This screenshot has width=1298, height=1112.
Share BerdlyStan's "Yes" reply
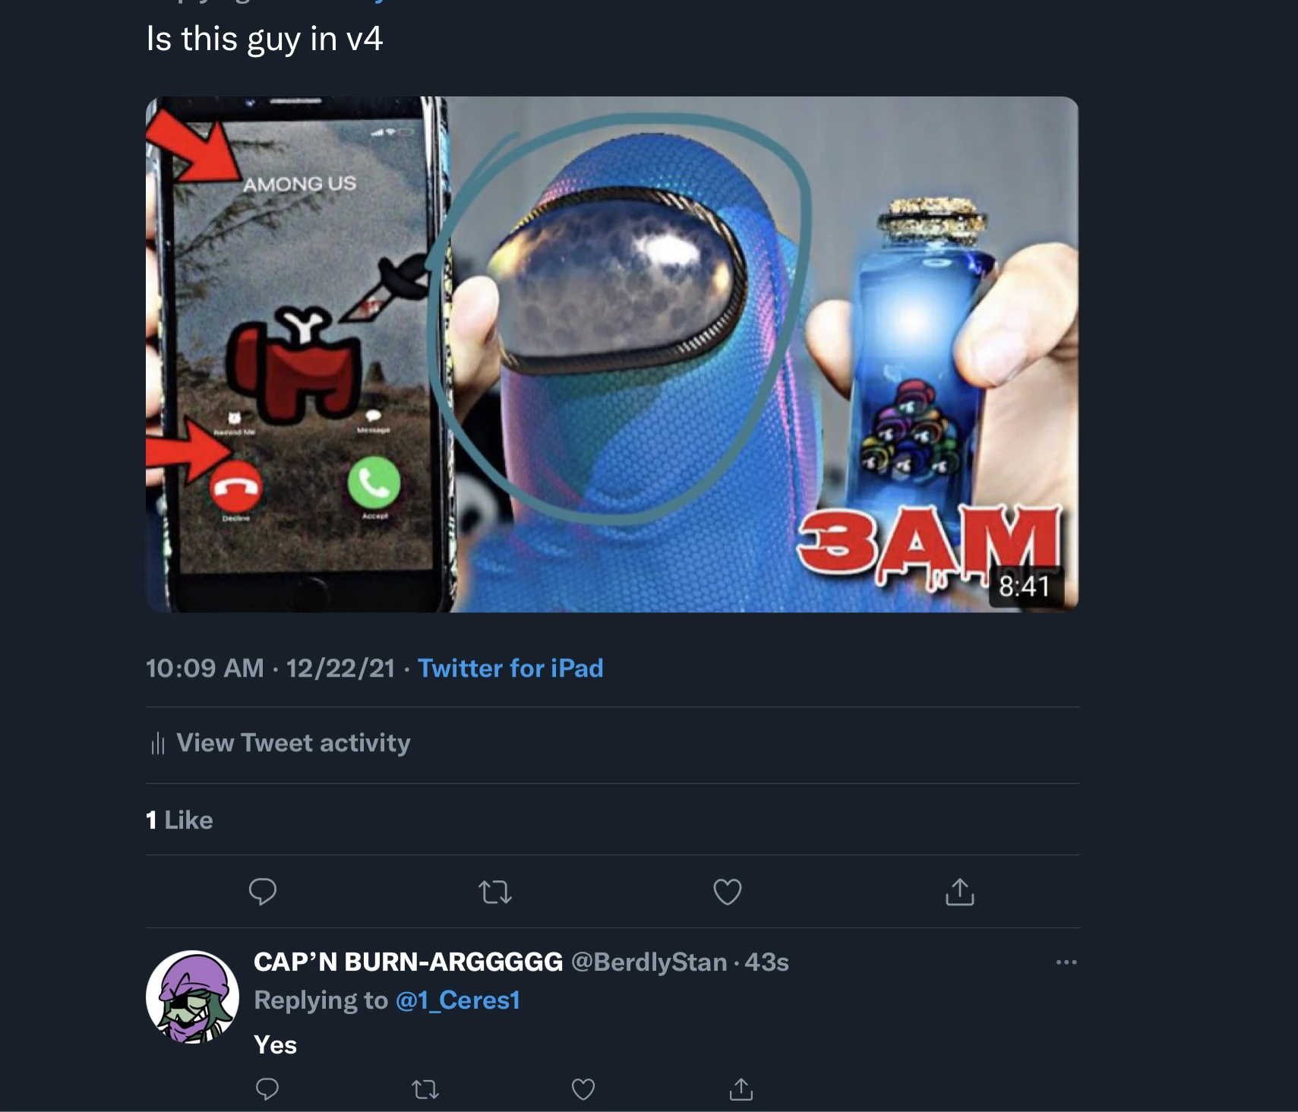click(741, 1089)
